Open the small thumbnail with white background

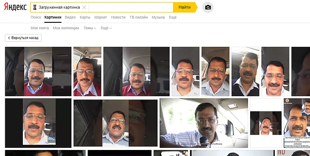(x=266, y=123)
